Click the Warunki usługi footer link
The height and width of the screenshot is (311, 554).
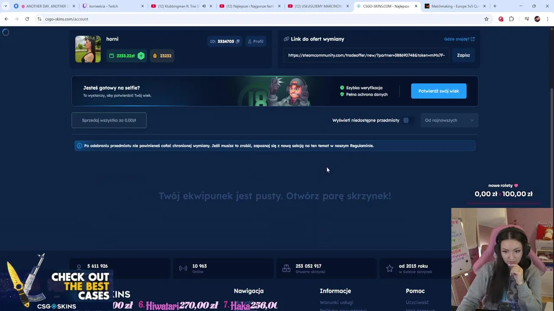point(336,302)
